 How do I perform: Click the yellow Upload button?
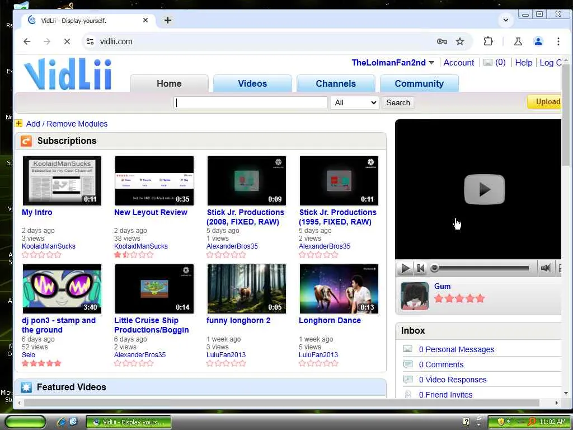[545, 102]
